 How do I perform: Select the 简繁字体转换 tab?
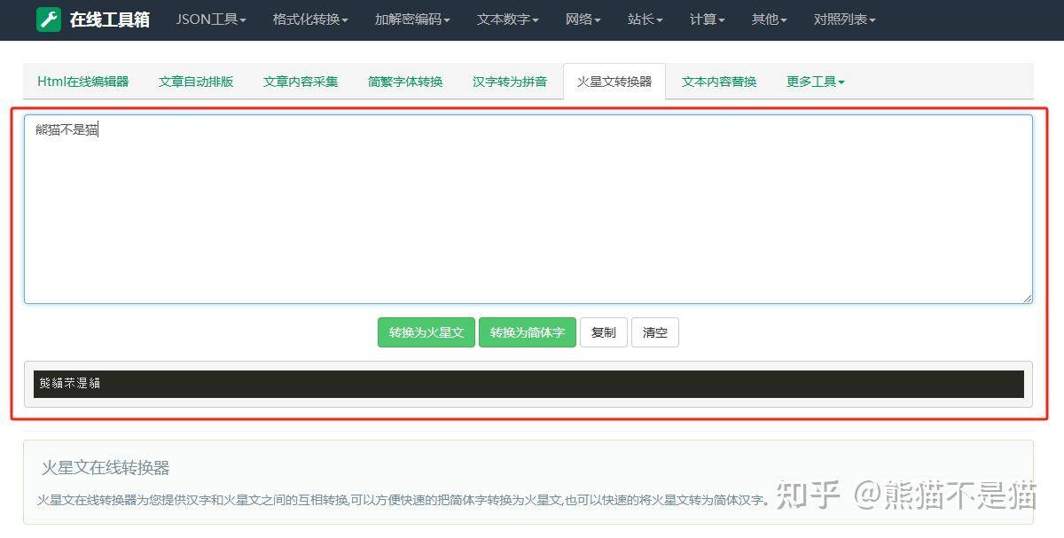[x=405, y=82]
